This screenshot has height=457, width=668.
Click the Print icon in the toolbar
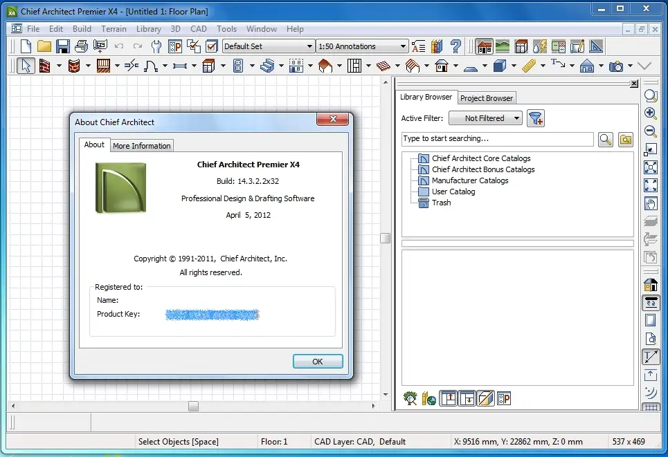tap(82, 46)
